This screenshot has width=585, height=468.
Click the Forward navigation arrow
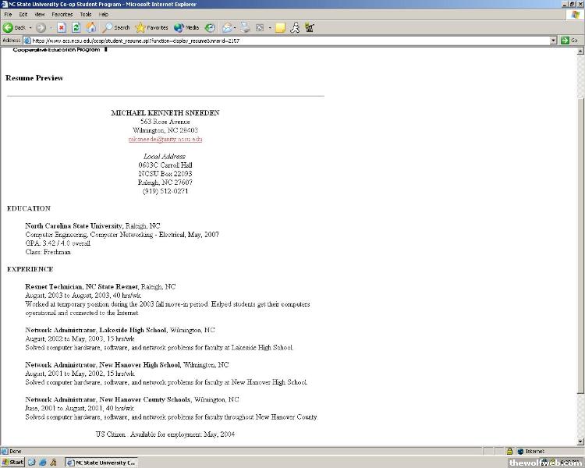[41, 27]
